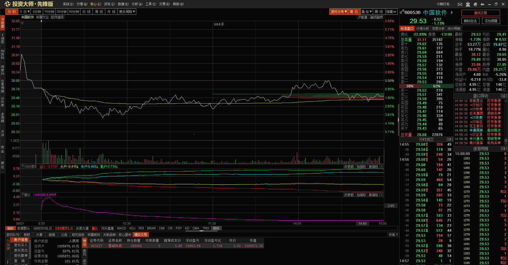The image size is (508, 265).
Task: Open 分价表 sidebar item
Action: pos(2,102)
